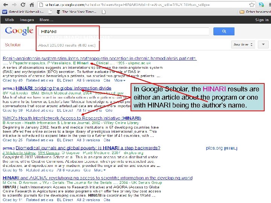Click Cited by 25 link

click(x=13, y=140)
